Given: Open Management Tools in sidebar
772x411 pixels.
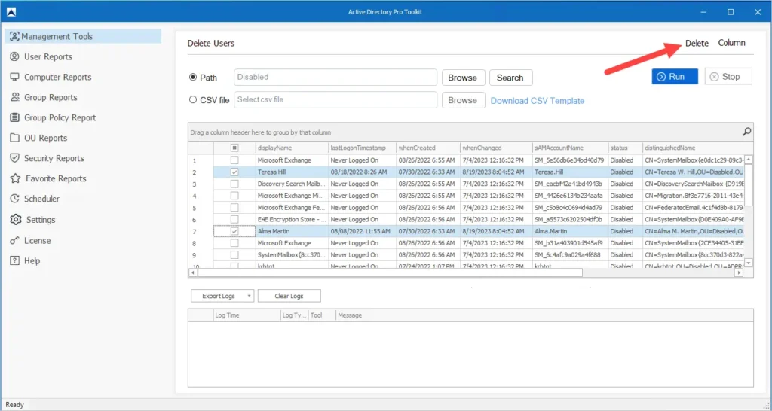Looking at the screenshot, I should click(83, 36).
